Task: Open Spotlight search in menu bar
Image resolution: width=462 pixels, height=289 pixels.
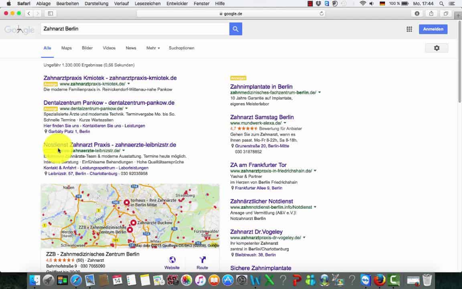Action: (442, 4)
